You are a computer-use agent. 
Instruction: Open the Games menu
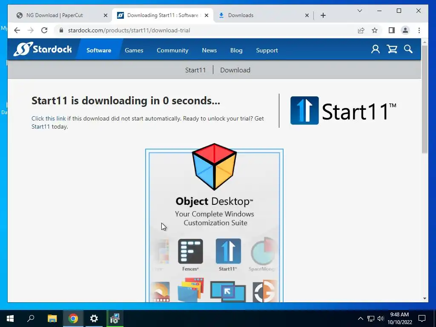134,50
